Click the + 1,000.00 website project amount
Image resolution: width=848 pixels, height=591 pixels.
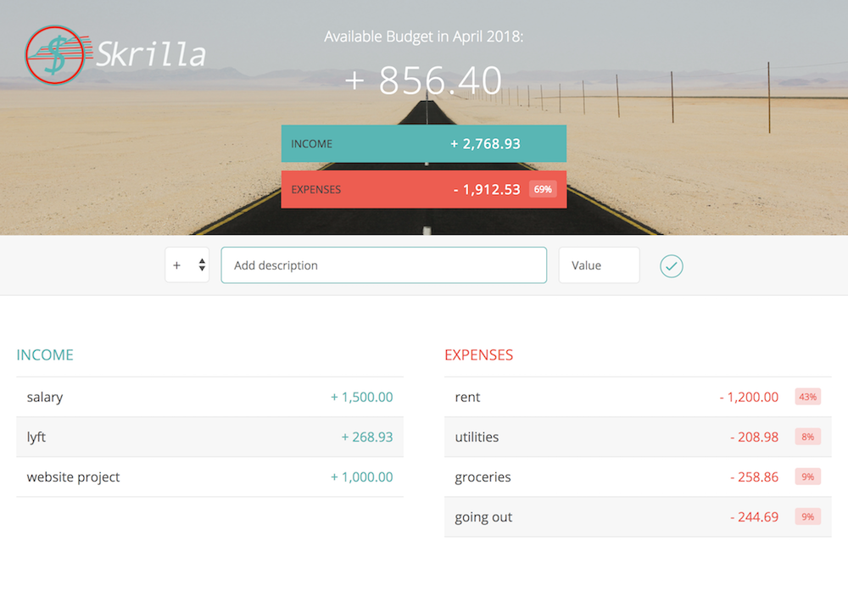[x=362, y=477]
